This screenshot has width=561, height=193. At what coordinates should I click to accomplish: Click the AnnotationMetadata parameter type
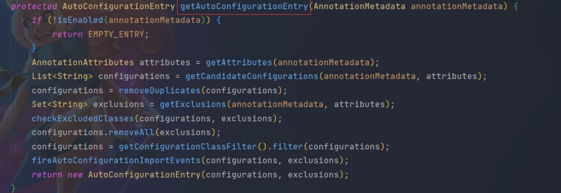pyautogui.click(x=360, y=7)
